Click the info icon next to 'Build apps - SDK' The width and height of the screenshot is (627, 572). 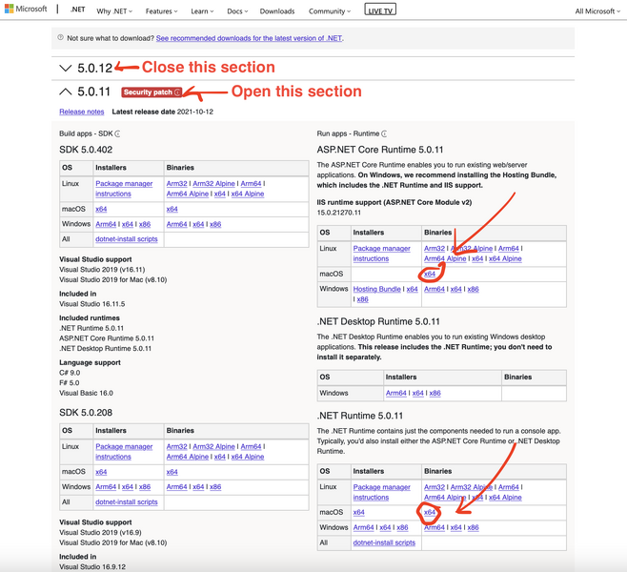point(117,133)
